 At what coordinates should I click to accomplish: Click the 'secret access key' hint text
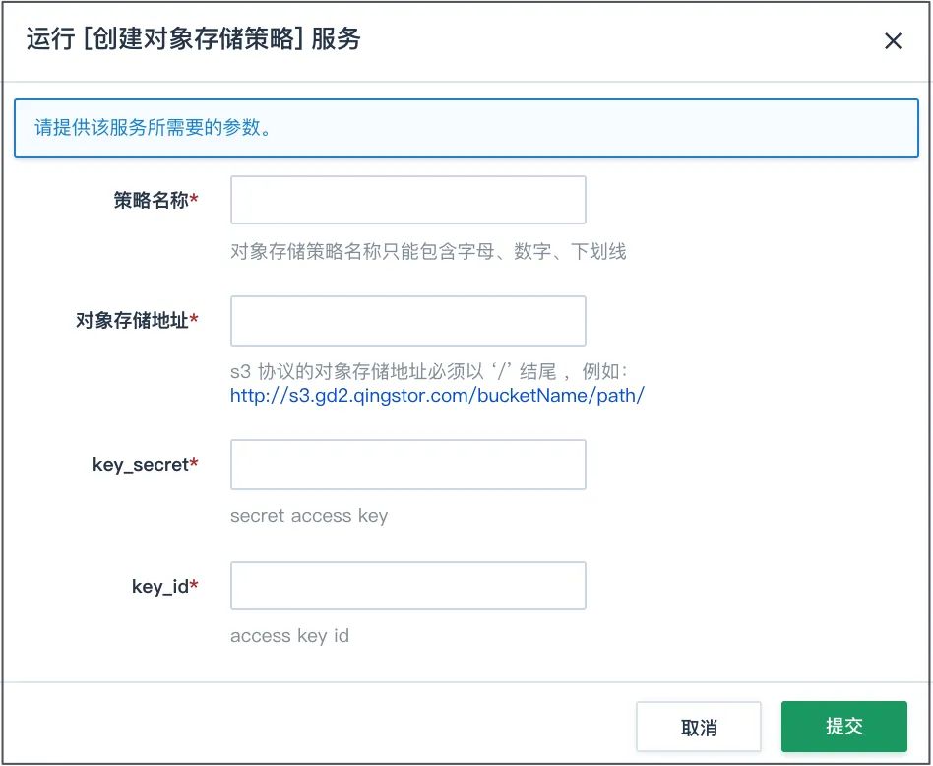[x=309, y=516]
